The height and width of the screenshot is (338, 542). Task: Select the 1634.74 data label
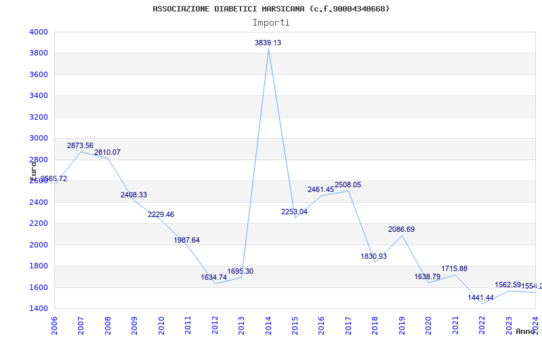click(214, 277)
